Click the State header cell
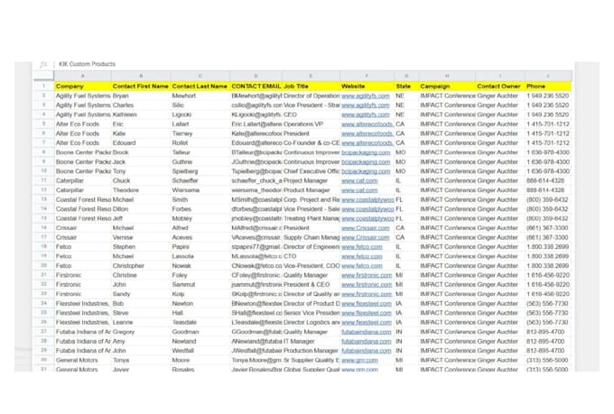 [x=406, y=86]
